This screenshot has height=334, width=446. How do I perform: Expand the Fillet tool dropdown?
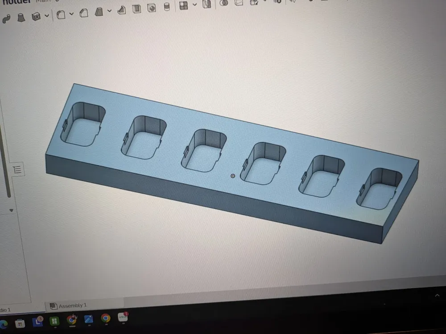click(71, 13)
